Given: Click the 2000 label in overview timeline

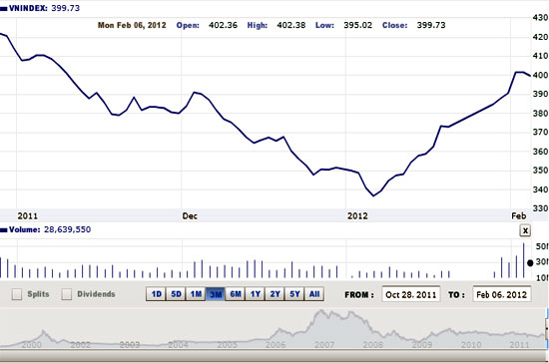Looking at the screenshot, I should tap(31, 345).
